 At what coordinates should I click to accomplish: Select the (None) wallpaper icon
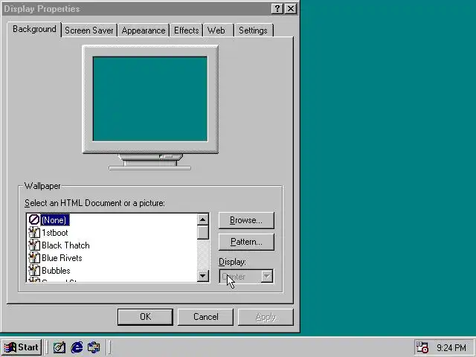click(33, 219)
